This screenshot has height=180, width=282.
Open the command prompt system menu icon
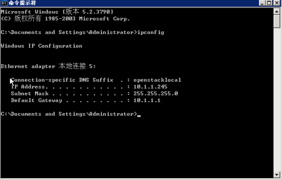4,3
